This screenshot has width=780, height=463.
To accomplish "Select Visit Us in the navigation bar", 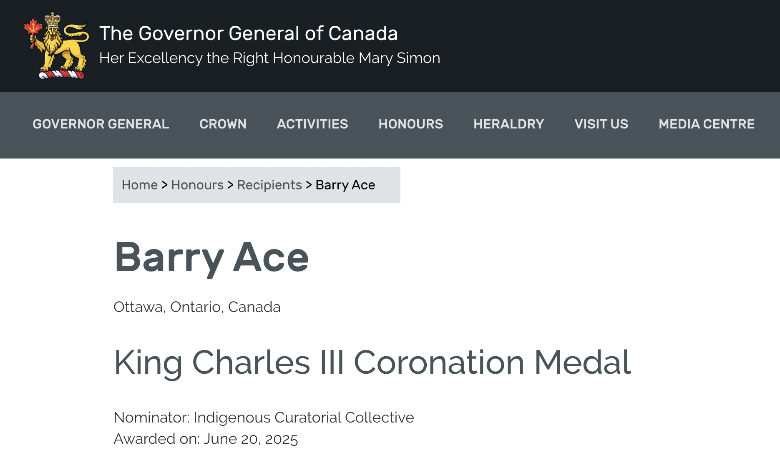I will click(601, 124).
